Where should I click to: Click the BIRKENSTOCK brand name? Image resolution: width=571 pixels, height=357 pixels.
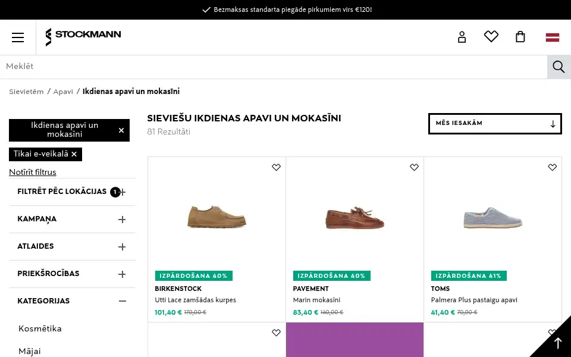click(178, 289)
